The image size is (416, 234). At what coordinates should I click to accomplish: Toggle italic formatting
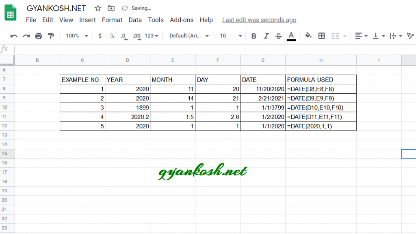click(x=266, y=36)
